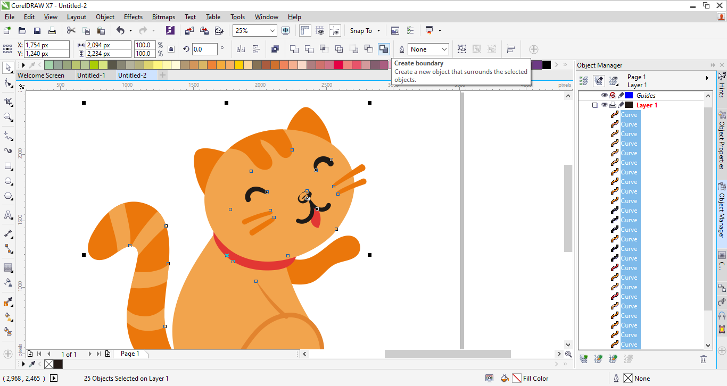Click the rotation angle input field
This screenshot has height=386, width=727.
pyautogui.click(x=204, y=49)
